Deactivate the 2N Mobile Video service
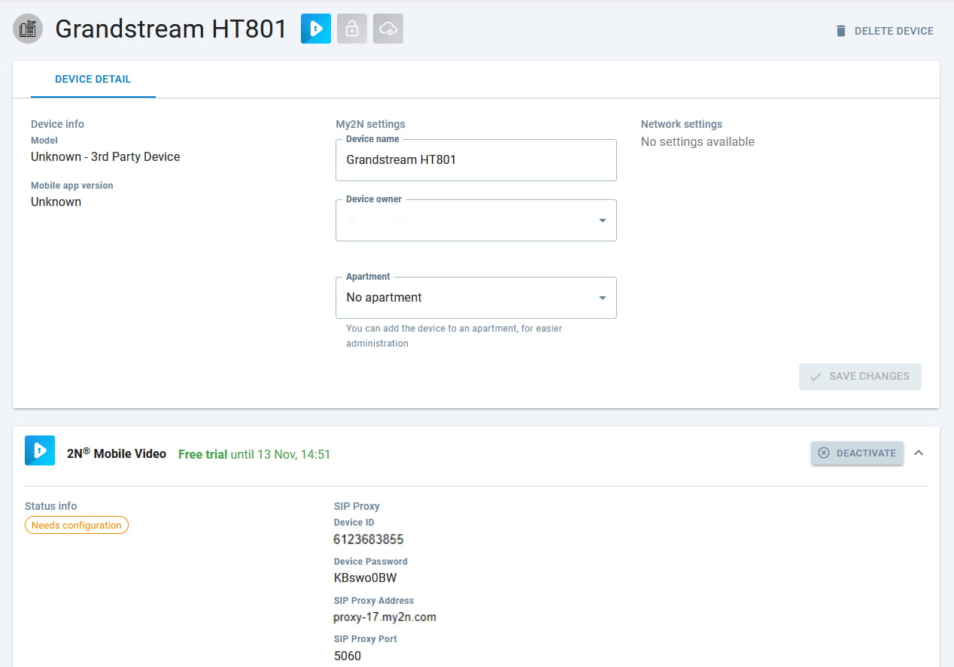954x667 pixels. [857, 453]
